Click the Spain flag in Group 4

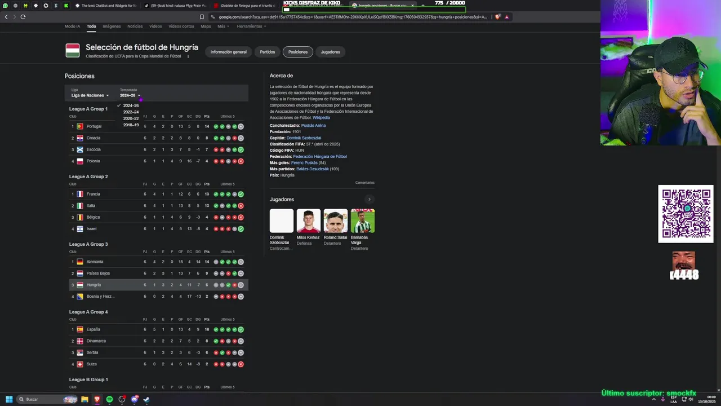[80, 329]
